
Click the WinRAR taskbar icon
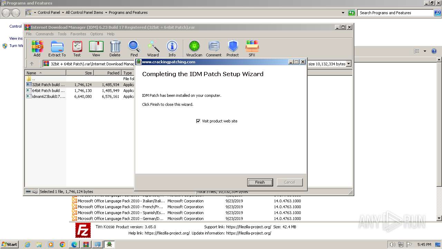(86, 245)
